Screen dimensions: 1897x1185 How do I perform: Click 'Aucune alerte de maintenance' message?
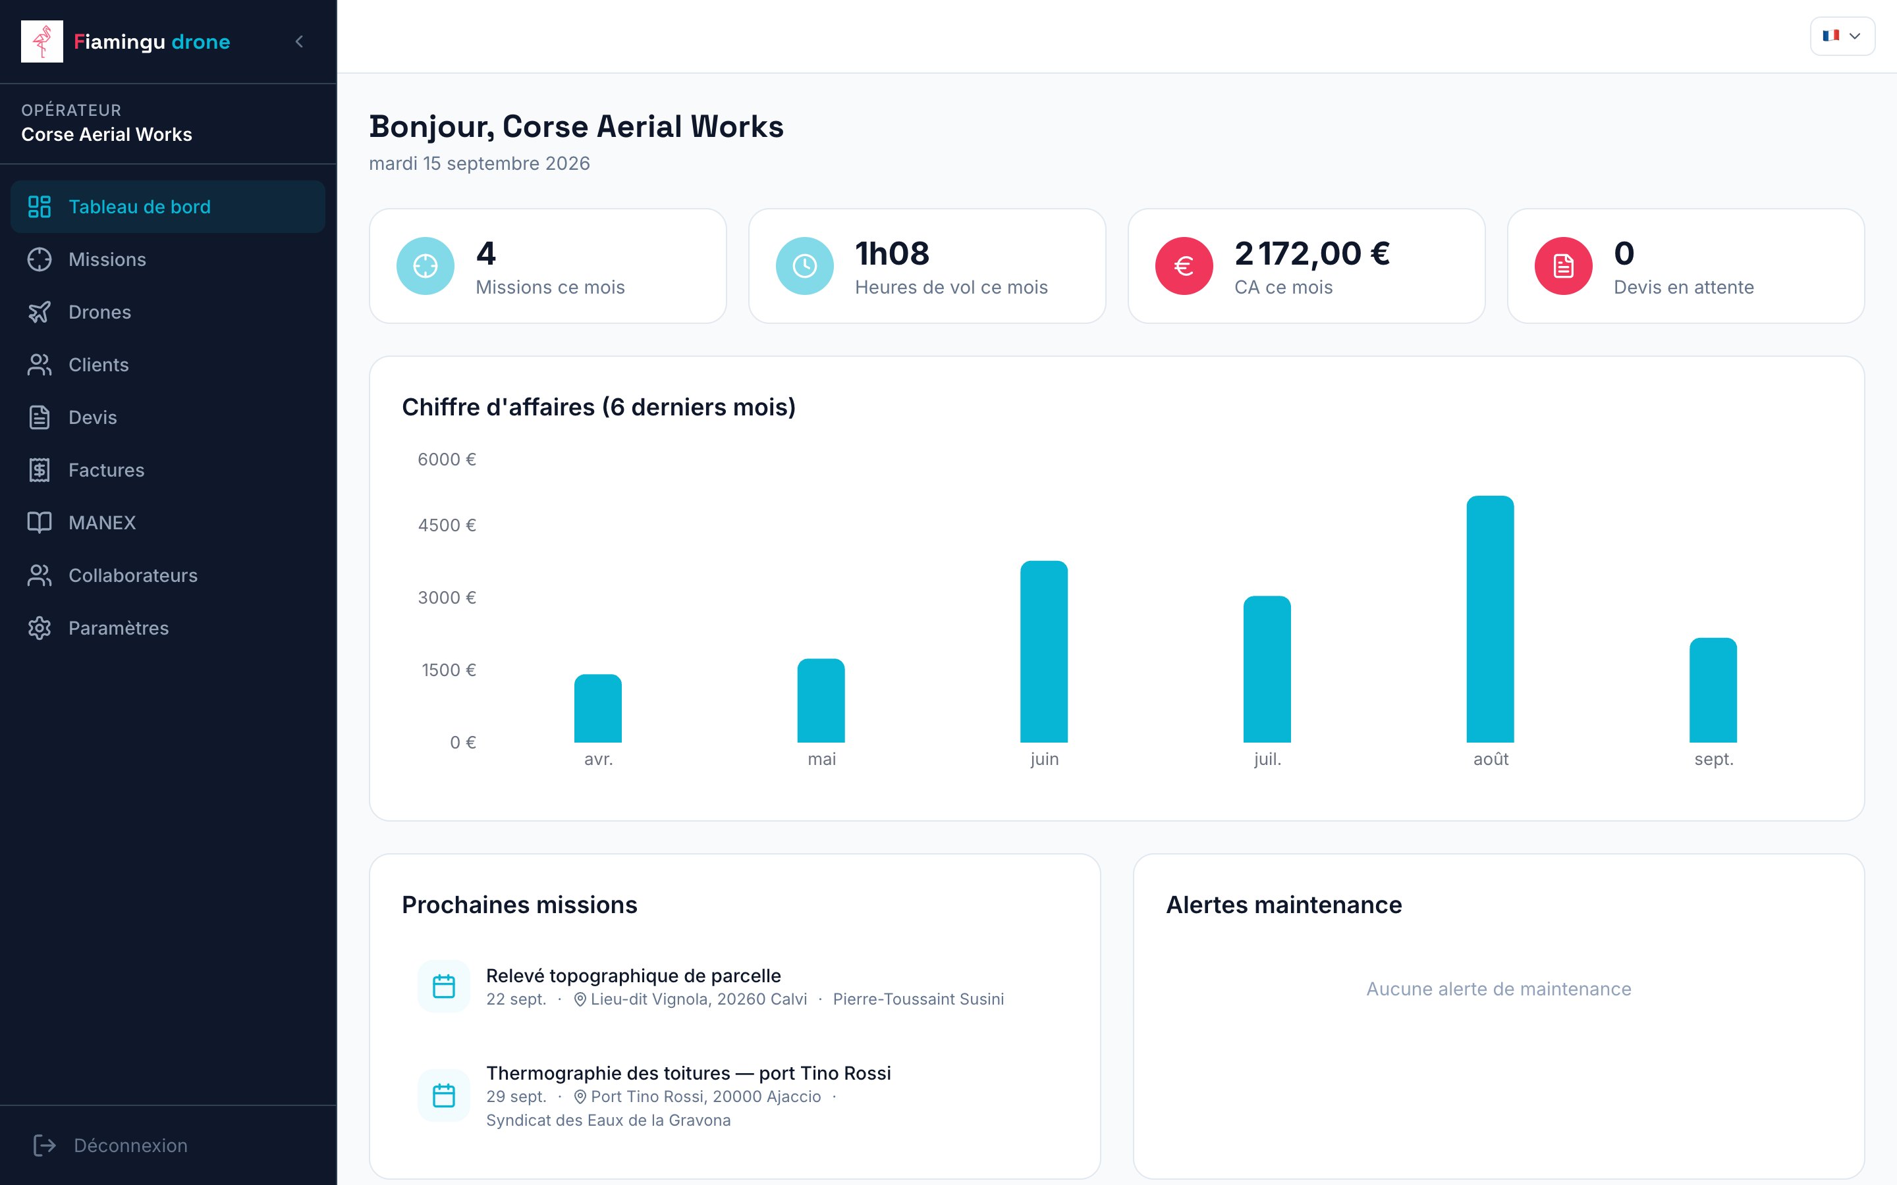(1498, 989)
